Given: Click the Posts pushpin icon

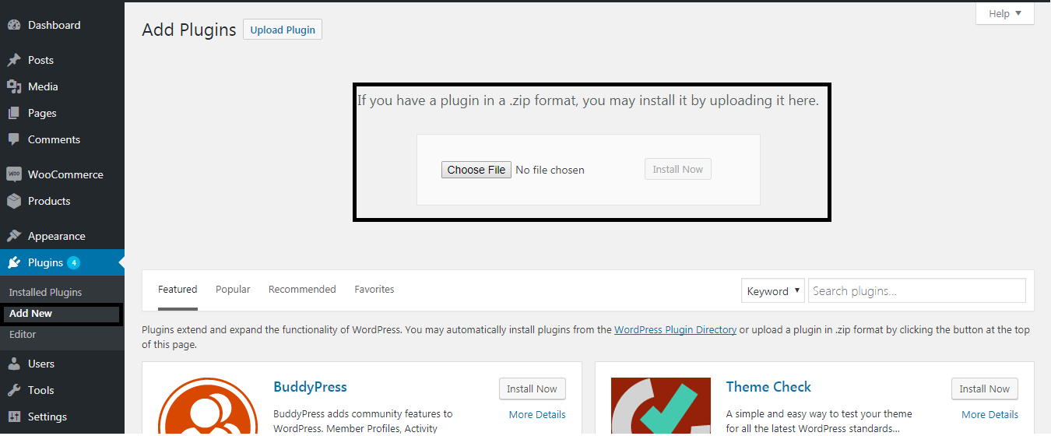Looking at the screenshot, I should tap(14, 60).
